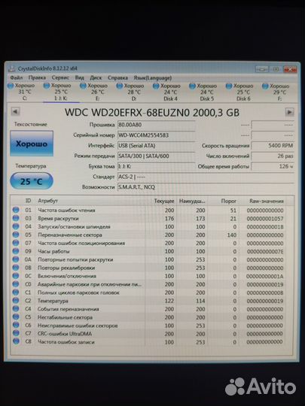The height and width of the screenshot is (406, 305).
Task: Click total work time value 126 ч
Action: 273,166
